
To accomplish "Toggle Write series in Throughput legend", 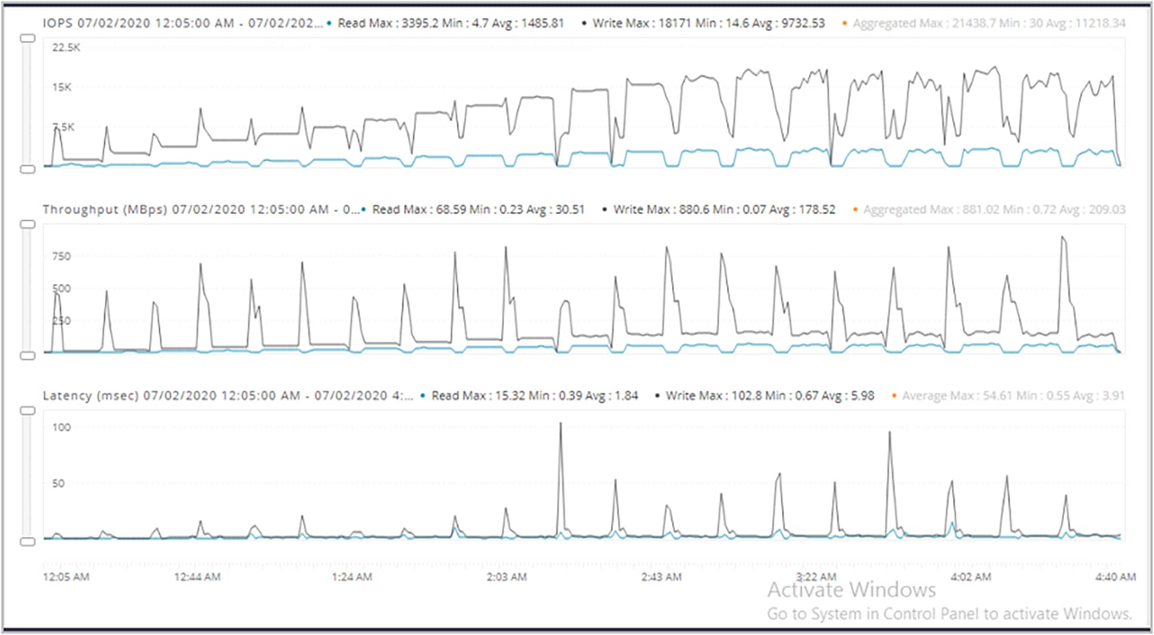I will (719, 210).
